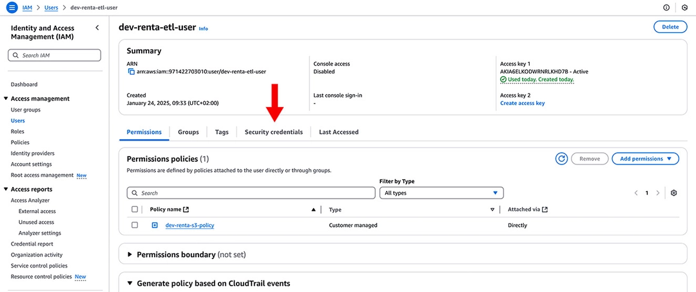This screenshot has height=292, width=696.
Task: Switch to the Tags tab
Action: pos(222,131)
